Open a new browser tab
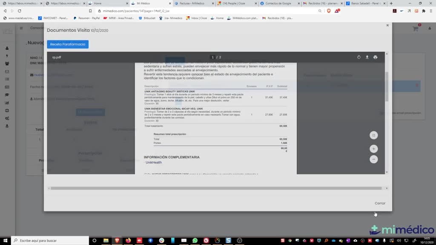Viewport: 436px width, 245px height. [x=391, y=3]
